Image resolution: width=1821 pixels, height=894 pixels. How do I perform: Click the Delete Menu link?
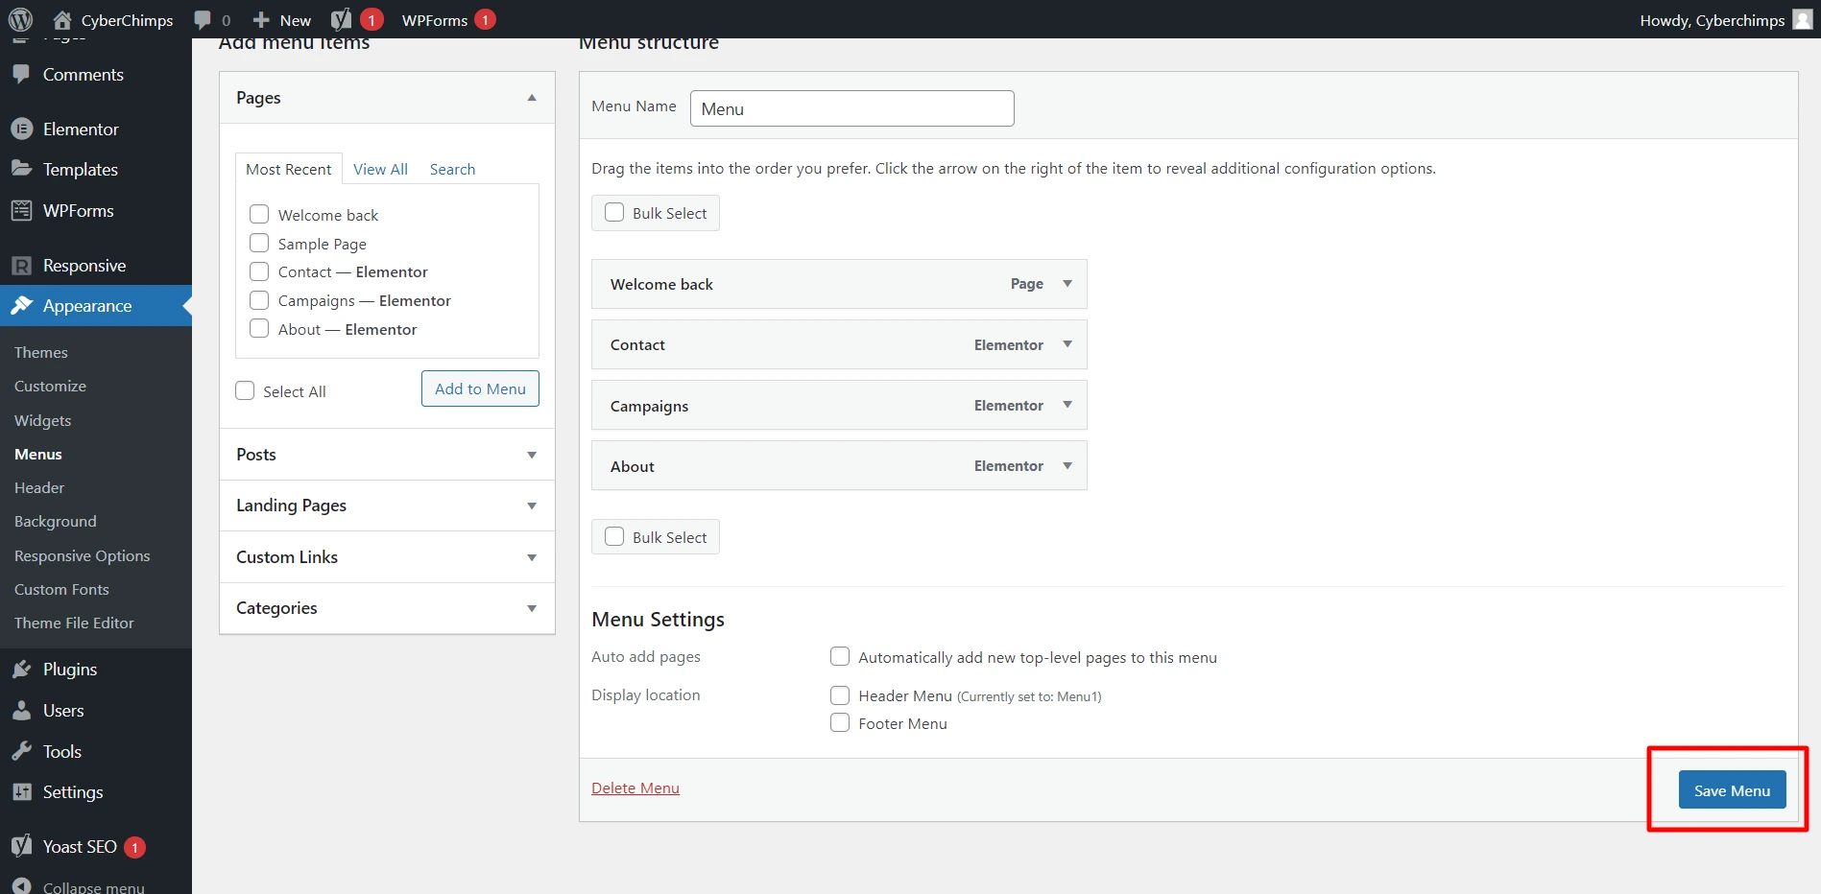pyautogui.click(x=635, y=788)
